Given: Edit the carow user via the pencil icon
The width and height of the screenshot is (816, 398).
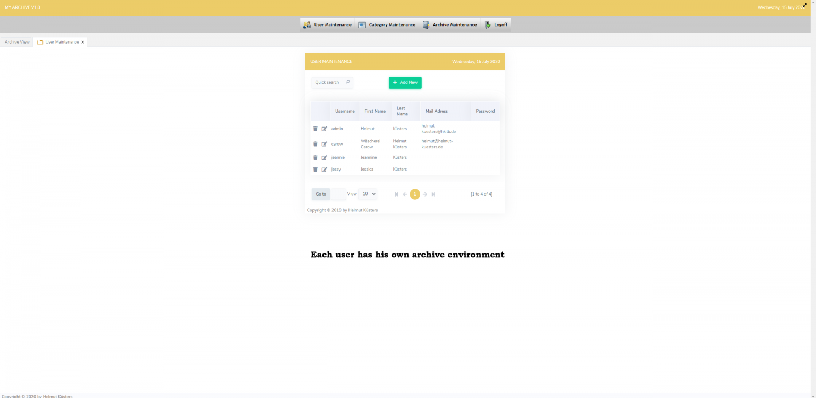Looking at the screenshot, I should coord(325,143).
